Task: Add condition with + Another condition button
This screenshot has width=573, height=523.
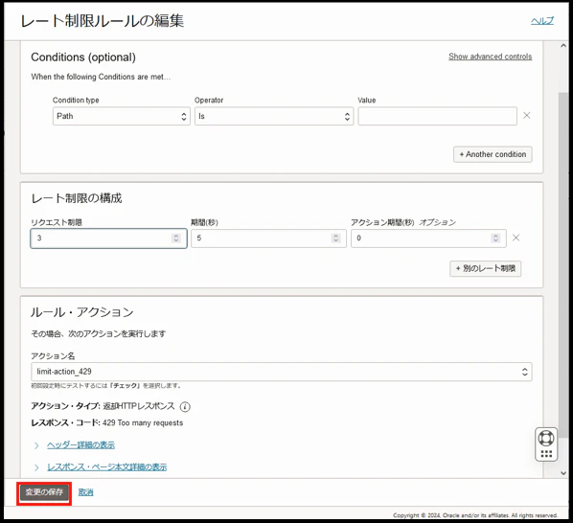Action: tap(493, 154)
